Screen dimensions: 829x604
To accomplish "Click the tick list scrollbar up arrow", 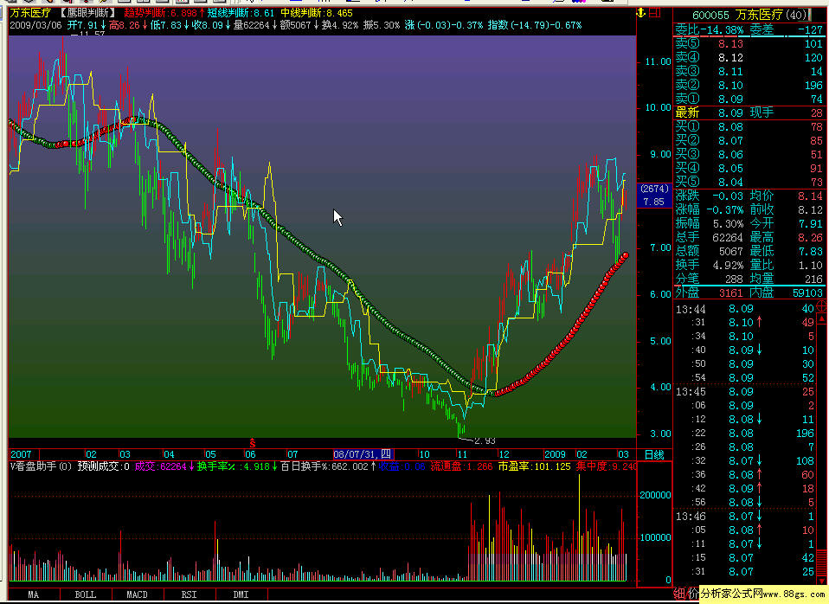I will (821, 319).
